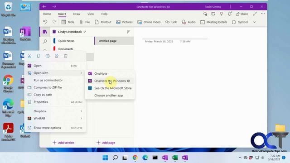Choose Copy as path
This screenshot has width=290, height=163.
[x=55, y=95]
